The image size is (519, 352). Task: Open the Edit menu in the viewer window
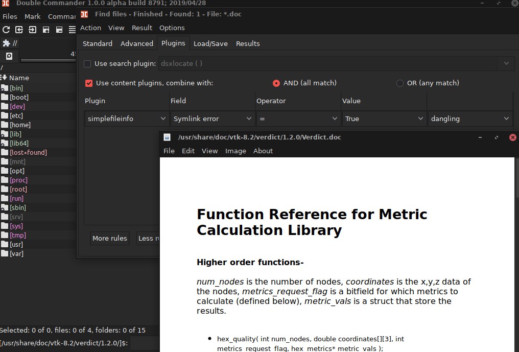click(188, 151)
